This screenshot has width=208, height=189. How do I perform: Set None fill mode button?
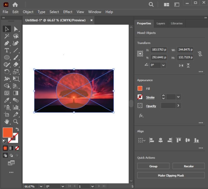17,148
